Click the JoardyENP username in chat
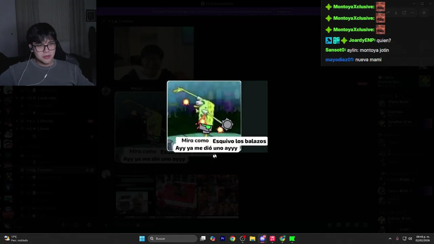 click(362, 40)
